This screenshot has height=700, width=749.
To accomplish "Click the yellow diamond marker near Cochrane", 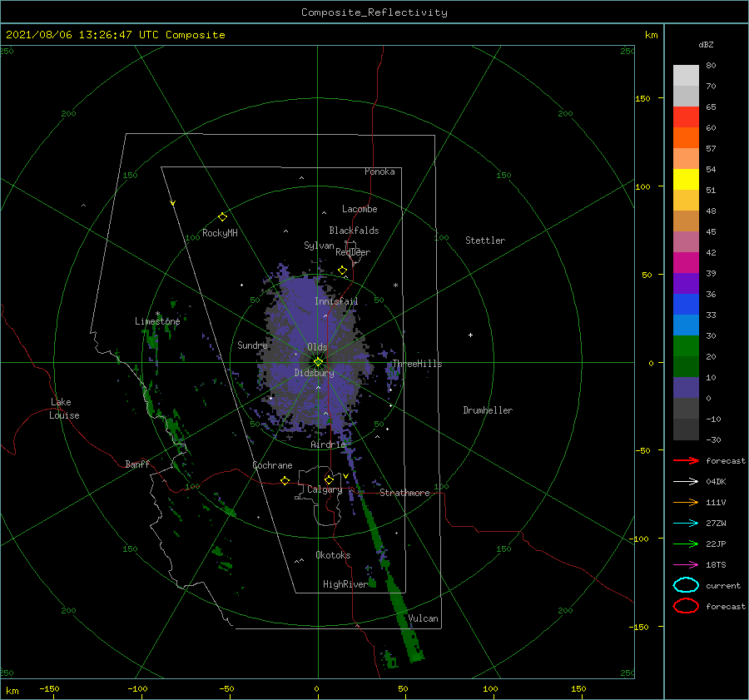I will point(285,481).
